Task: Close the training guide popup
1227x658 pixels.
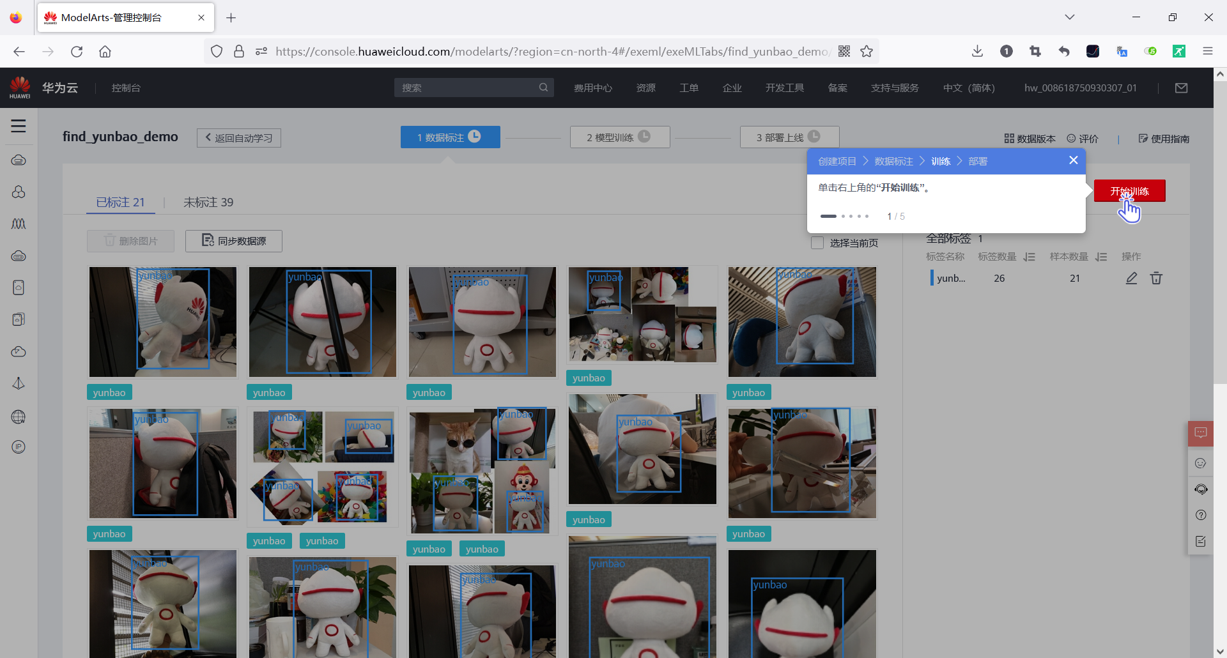Action: [x=1074, y=160]
